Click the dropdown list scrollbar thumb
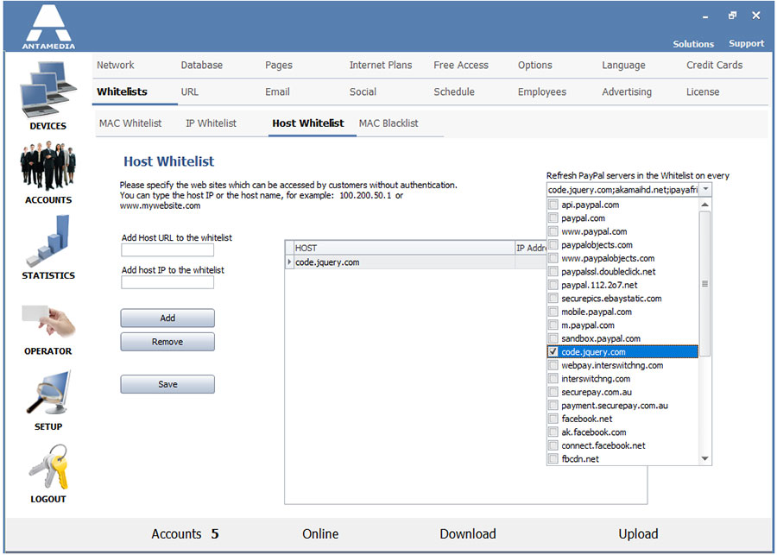The width and height of the screenshot is (777, 555). tap(704, 283)
